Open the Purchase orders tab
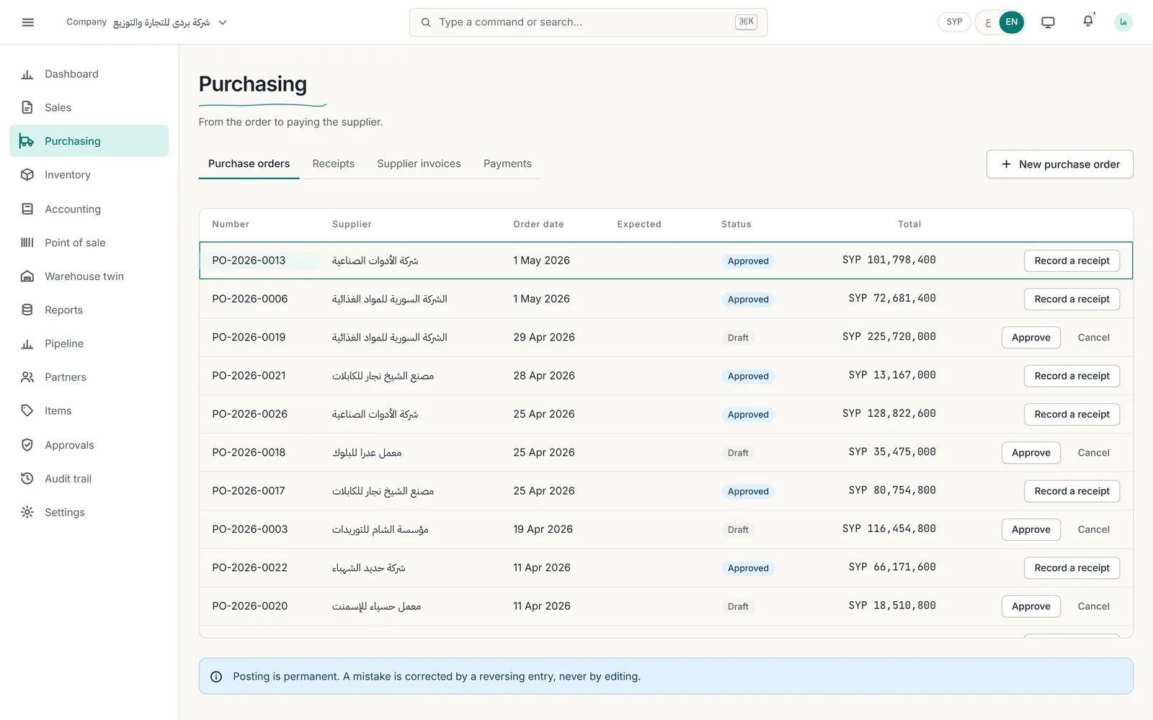Viewport: 1153px width, 720px height. [x=249, y=164]
